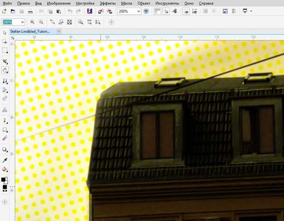The width and height of the screenshot is (284, 221).
Task: Select the Clone tool
Action: [x=5, y=81]
